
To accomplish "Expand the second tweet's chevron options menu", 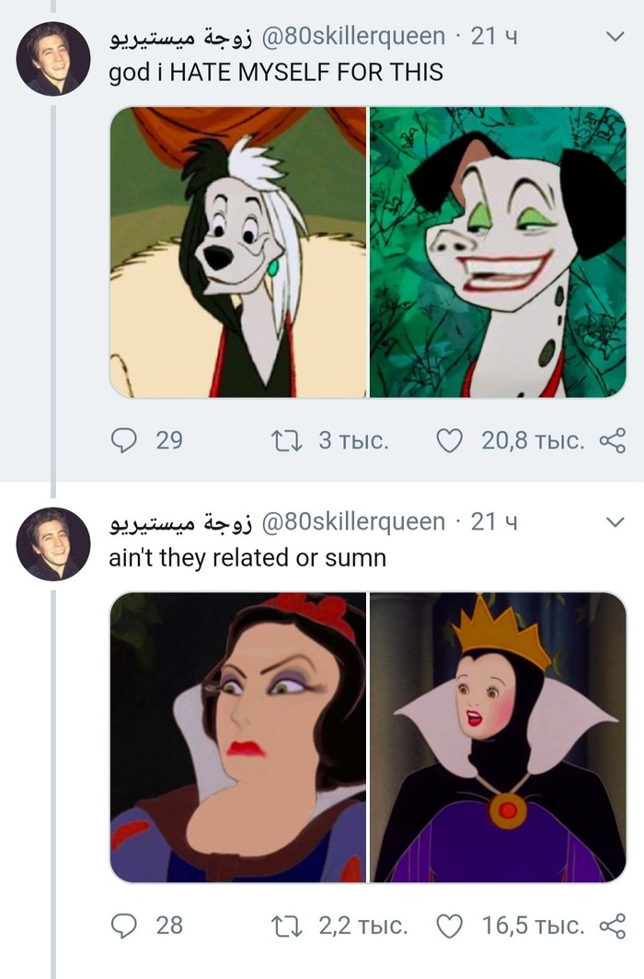I will pyautogui.click(x=614, y=522).
